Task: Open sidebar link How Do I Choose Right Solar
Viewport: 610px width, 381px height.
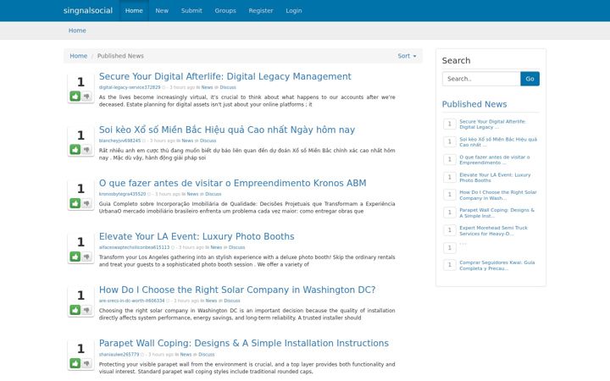Action: (x=497, y=196)
